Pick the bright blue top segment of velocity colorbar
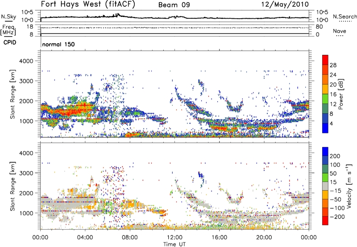This screenshot has height=247, width=357. tap(325, 152)
